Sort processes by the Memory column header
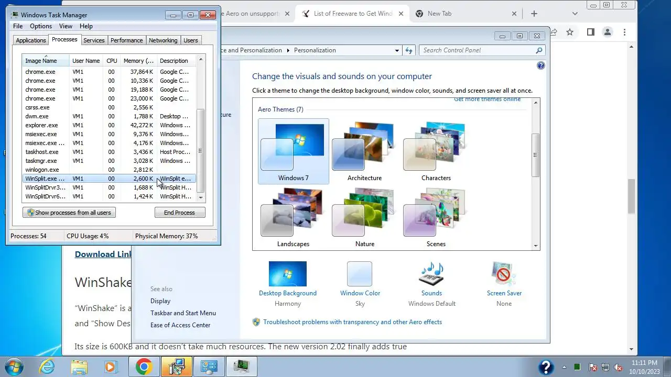The height and width of the screenshot is (377, 671). (138, 61)
